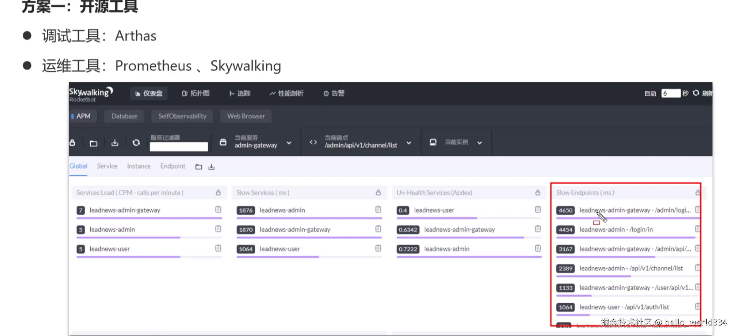Image resolution: width=736 pixels, height=336 pixels.
Task: Click leadnews-user - /api/v1/auth/list slow endpoint
Action: pos(624,307)
